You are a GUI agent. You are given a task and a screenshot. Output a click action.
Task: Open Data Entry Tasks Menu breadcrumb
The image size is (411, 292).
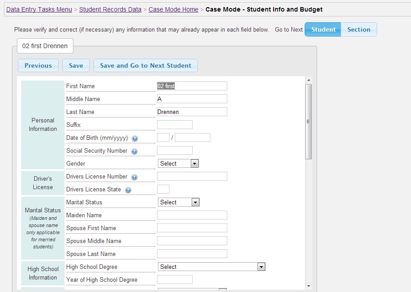tap(39, 9)
